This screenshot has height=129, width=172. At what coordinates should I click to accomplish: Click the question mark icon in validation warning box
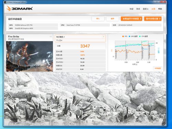click(x=103, y=37)
